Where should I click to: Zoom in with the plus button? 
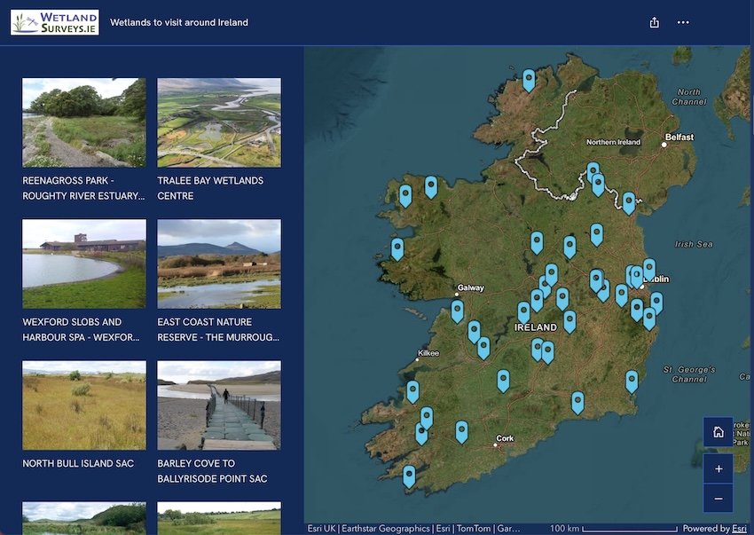pyautogui.click(x=718, y=468)
